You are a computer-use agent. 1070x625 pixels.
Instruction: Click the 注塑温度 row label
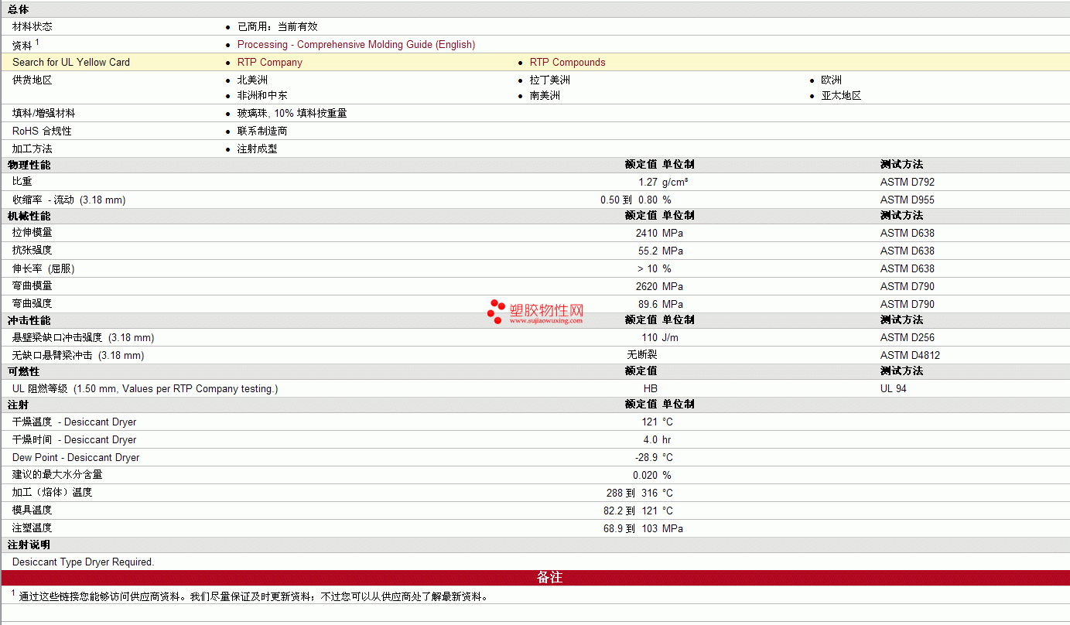click(32, 528)
